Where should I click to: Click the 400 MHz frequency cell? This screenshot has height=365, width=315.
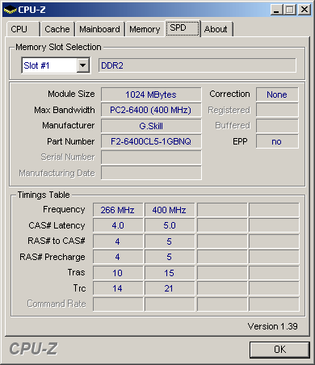click(170, 210)
